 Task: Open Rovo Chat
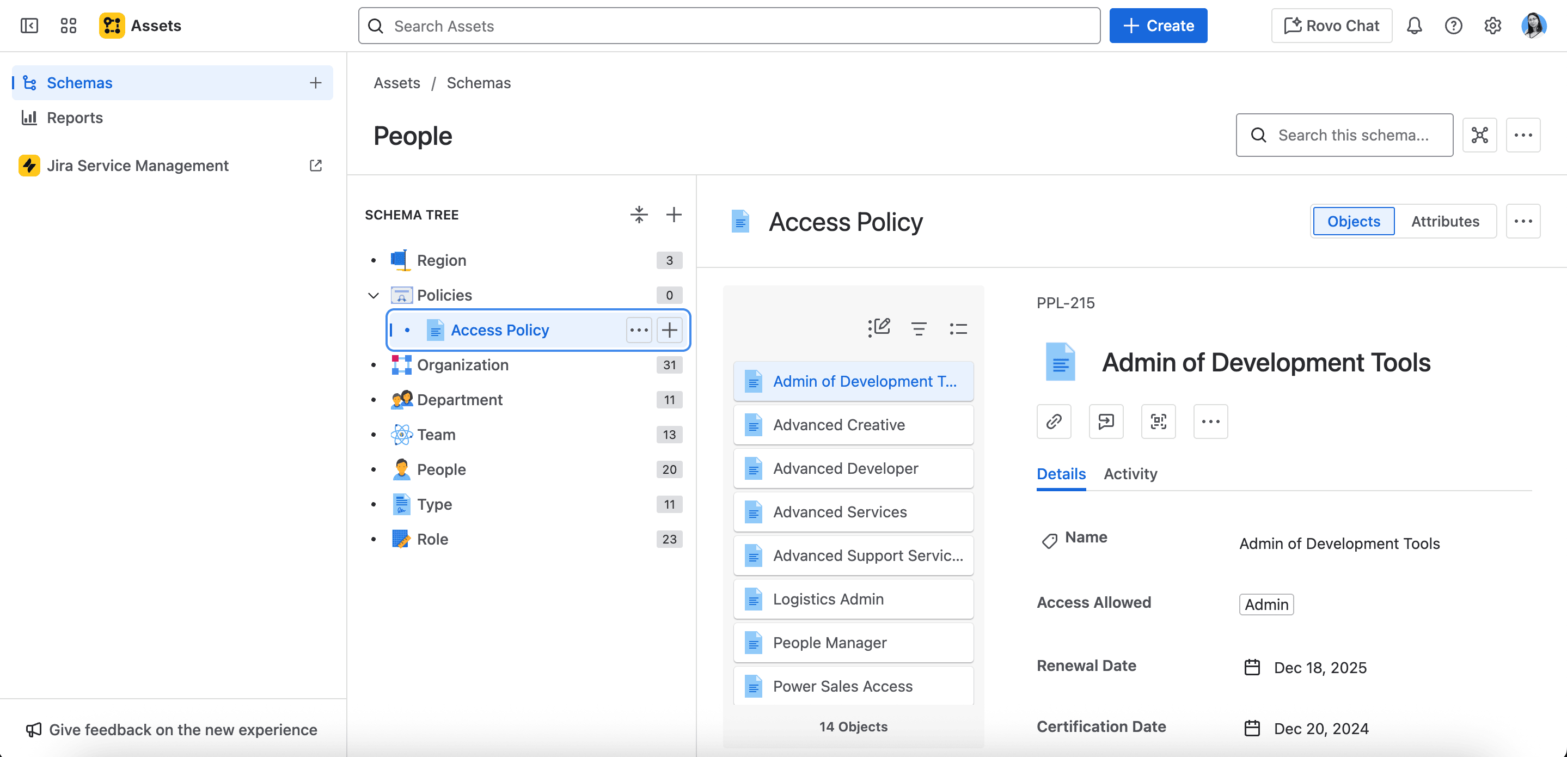(1331, 26)
